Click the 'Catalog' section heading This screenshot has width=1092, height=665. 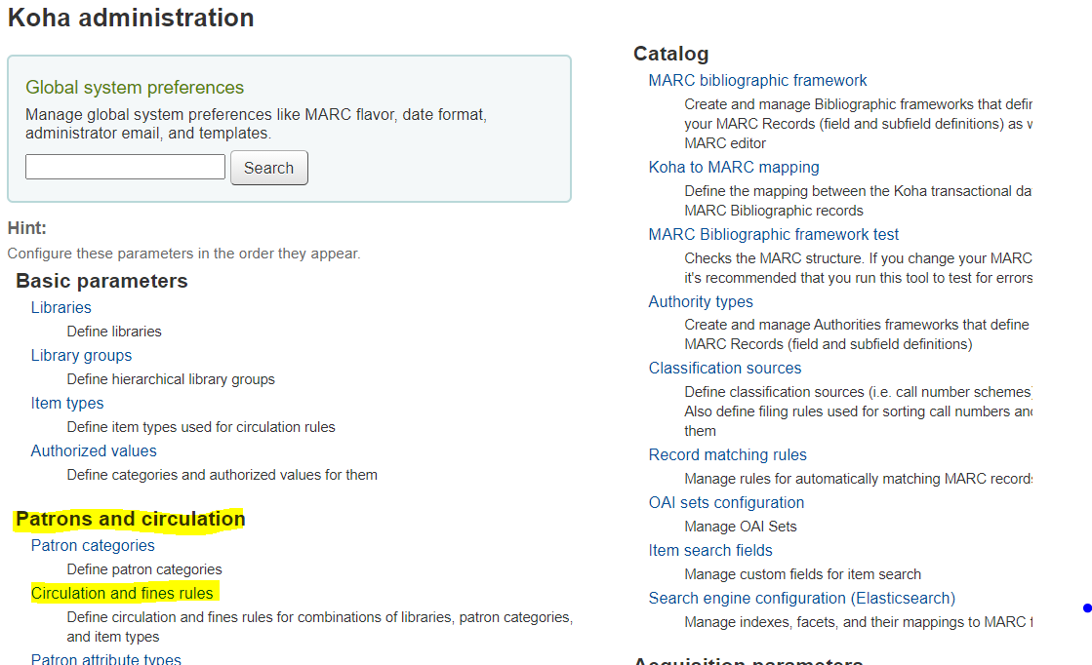(670, 54)
